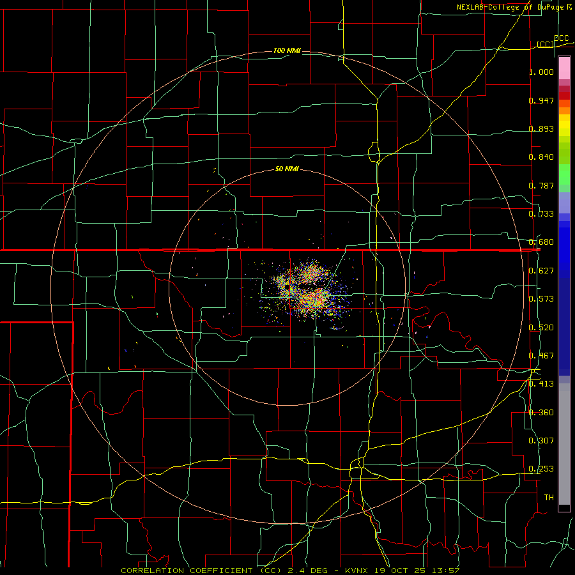
Task: Select the 0.520 legend value
Action: click(541, 327)
